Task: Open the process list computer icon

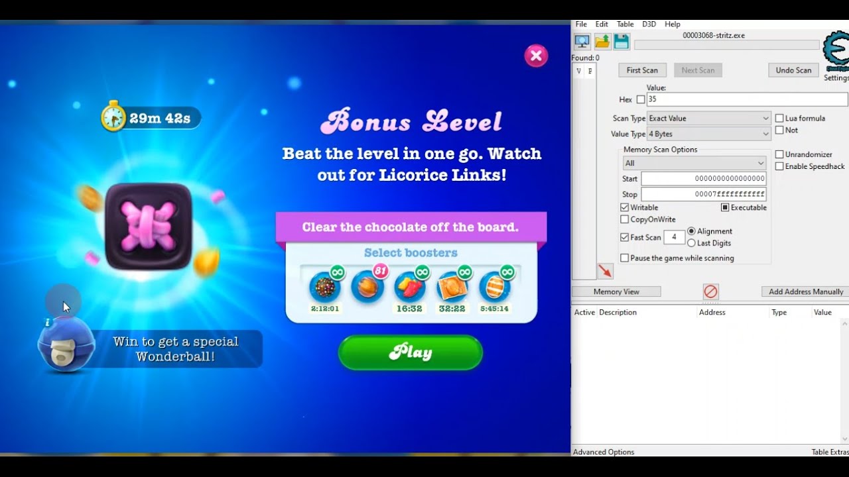Action: [x=582, y=42]
